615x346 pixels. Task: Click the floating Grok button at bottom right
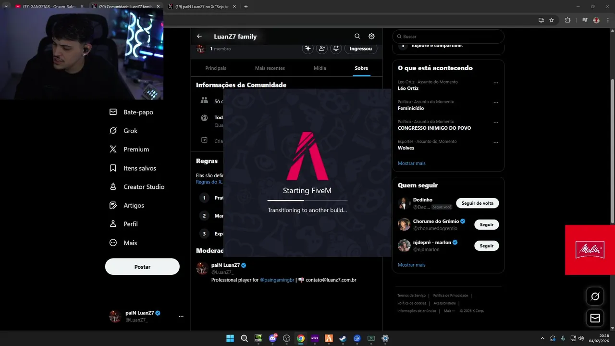595,297
